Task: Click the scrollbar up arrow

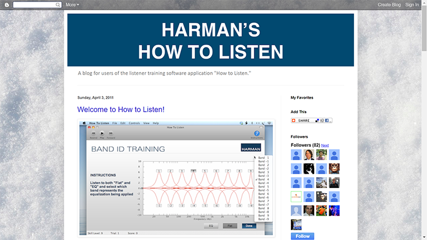Action: (x=424, y=2)
